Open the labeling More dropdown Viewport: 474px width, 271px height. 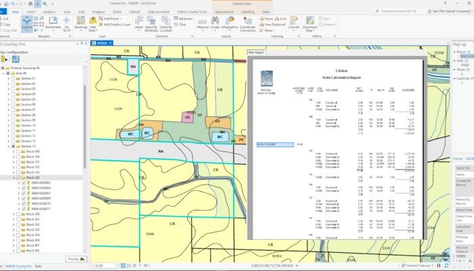(267, 30)
